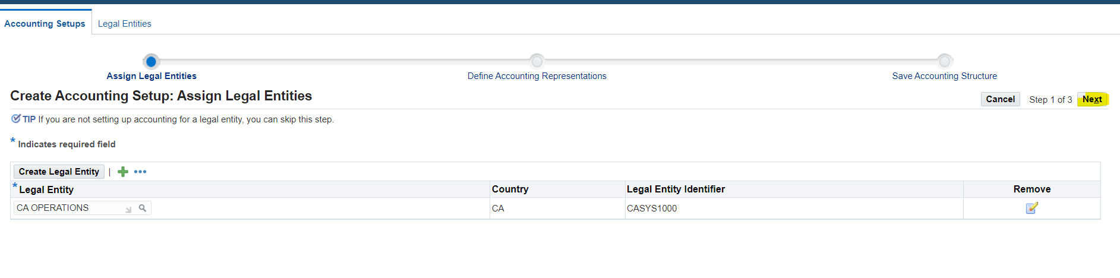The width and height of the screenshot is (1120, 278).
Task: Open the Legal Entity search magnifier
Action: [x=143, y=208]
